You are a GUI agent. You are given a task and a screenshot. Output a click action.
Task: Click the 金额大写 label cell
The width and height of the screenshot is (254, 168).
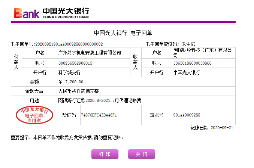point(34,91)
